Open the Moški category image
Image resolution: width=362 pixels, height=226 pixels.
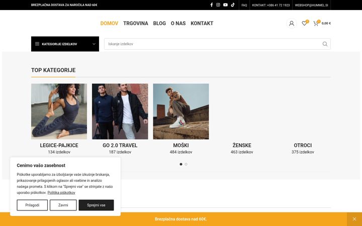click(x=181, y=111)
